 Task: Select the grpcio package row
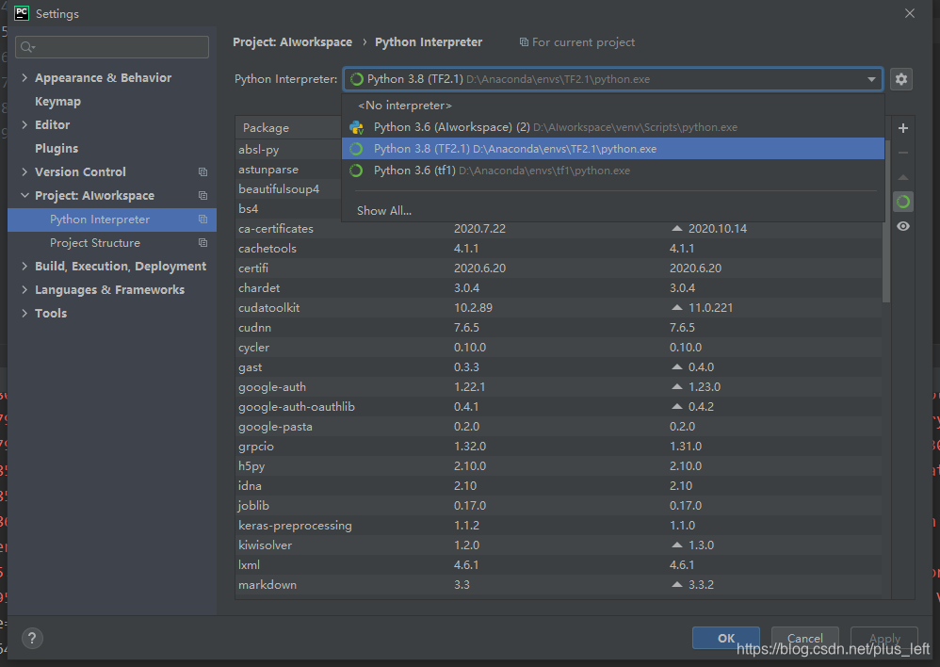point(559,447)
